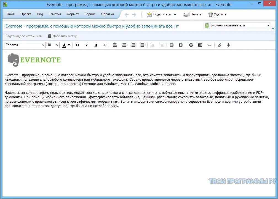
Task: Maximize the Evernote window
Action: (260, 4)
